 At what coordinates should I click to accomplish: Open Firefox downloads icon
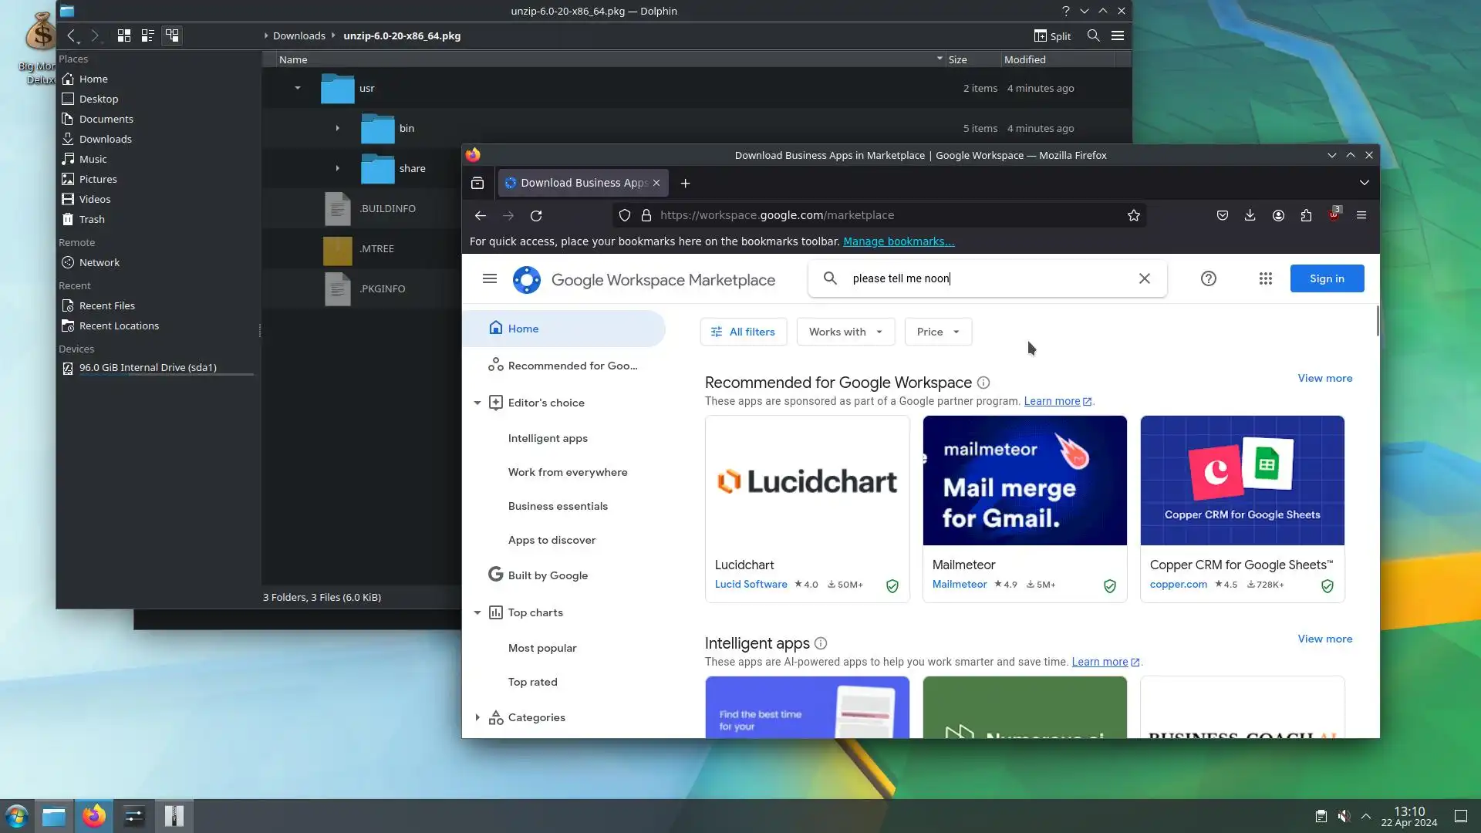point(1250,216)
